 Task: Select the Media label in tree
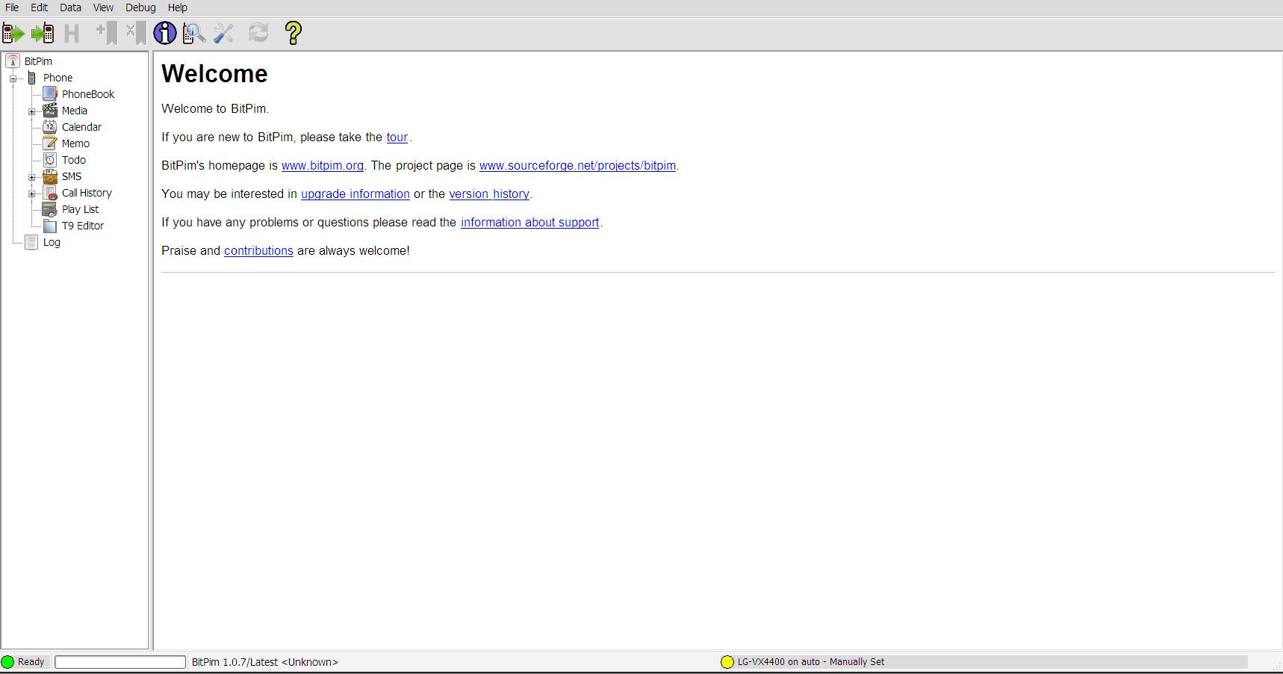[x=75, y=111]
